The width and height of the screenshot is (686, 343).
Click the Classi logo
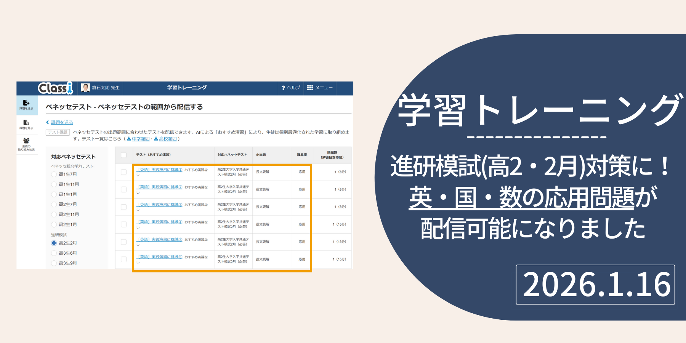55,88
